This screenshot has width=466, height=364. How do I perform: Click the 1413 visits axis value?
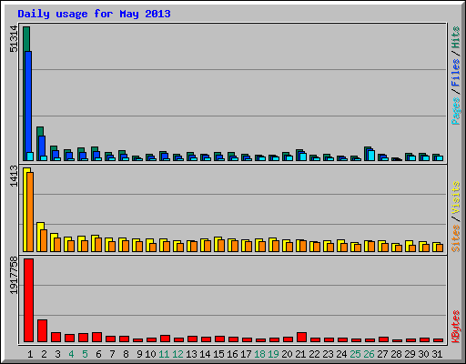(14, 176)
